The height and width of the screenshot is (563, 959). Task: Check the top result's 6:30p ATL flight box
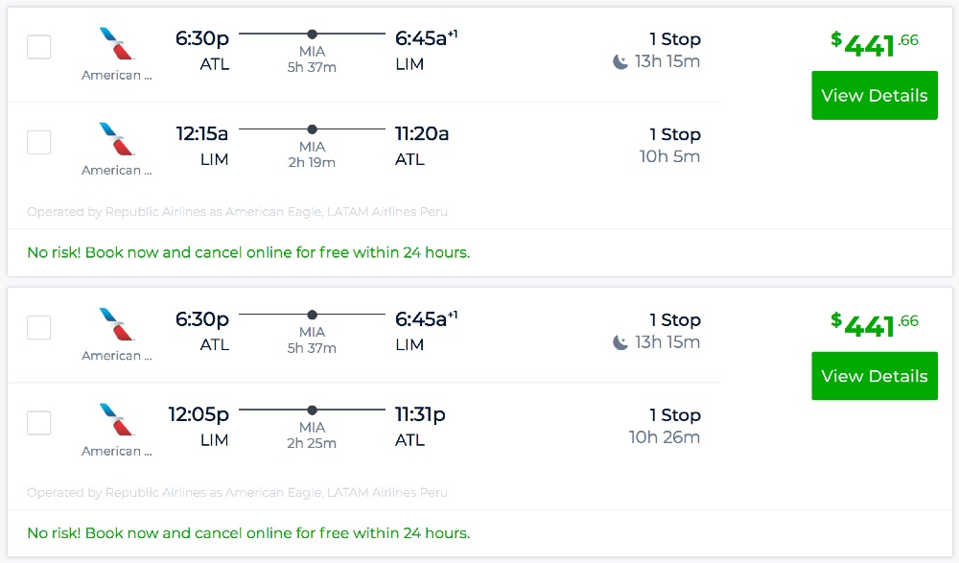pos(39,47)
